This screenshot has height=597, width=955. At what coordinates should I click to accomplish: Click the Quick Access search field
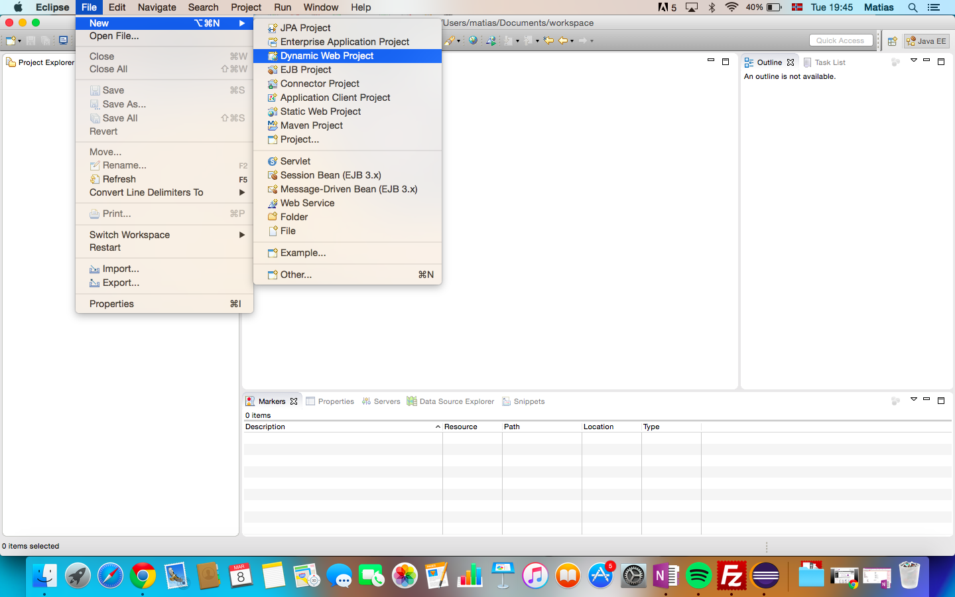coord(841,40)
